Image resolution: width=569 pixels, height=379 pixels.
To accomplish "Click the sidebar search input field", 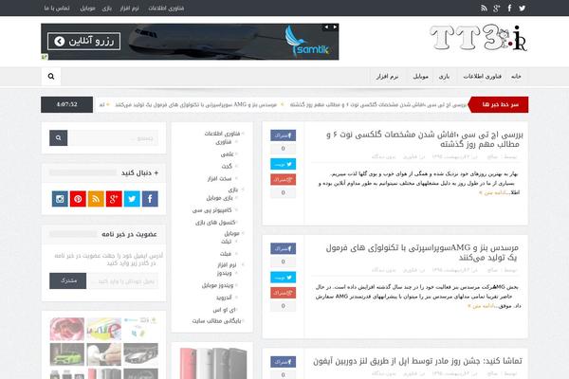I will click(113, 137).
